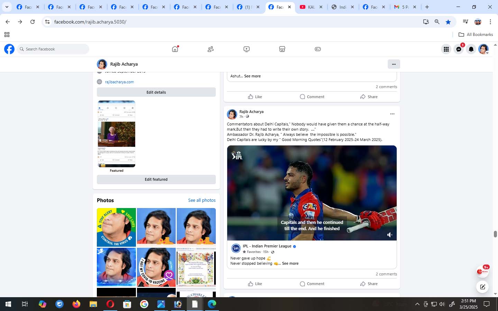Comment on the Delhi Capitals post
Viewport: 498px width, 311px height.
pyautogui.click(x=312, y=284)
